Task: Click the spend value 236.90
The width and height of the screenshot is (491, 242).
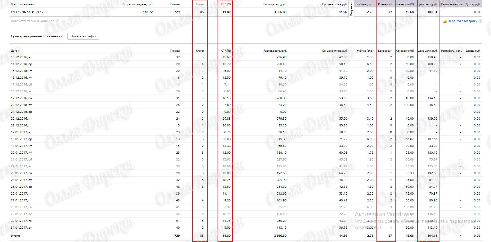Action: click(x=282, y=57)
